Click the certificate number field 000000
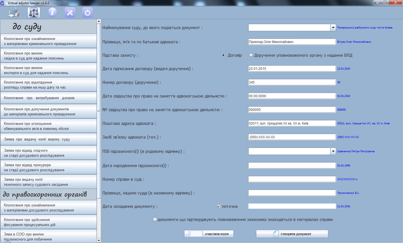Image resolution: width=403 pixels, height=243 pixels. point(292,110)
